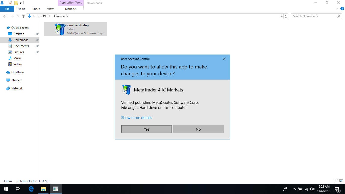Image resolution: width=345 pixels, height=194 pixels.
Task: Click pin icon next to Documents
Action: coord(37,46)
